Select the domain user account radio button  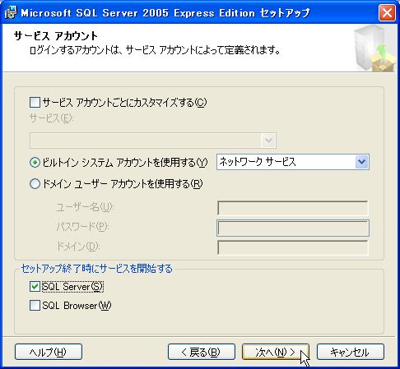click(x=35, y=184)
